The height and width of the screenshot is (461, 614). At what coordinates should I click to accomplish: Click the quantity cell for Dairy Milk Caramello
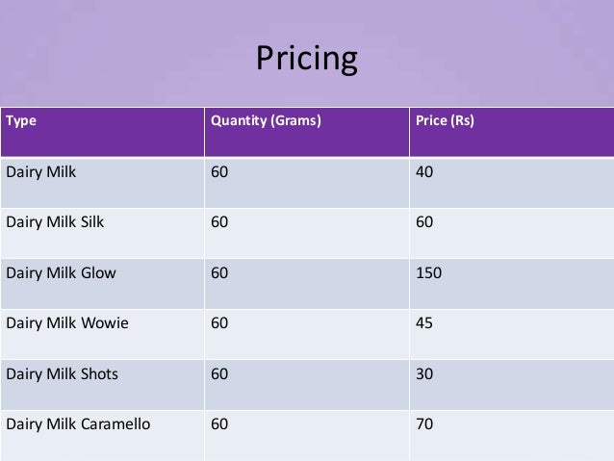click(219, 423)
